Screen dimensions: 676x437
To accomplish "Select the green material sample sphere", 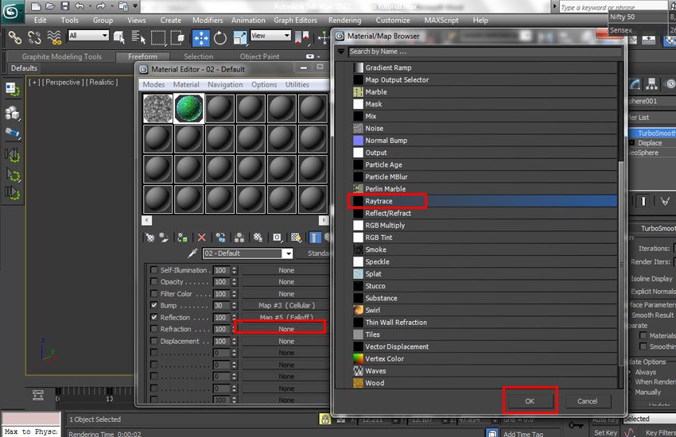I will pos(189,108).
